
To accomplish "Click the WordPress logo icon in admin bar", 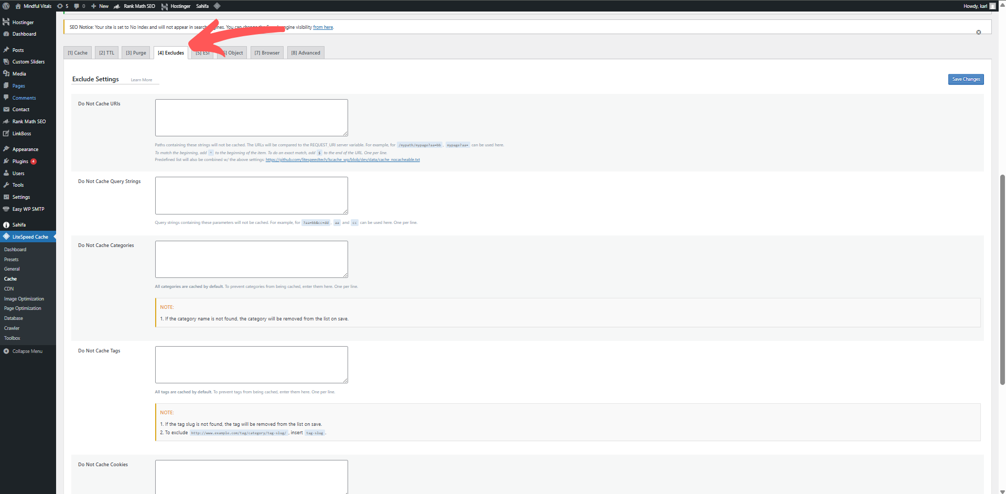I will tap(6, 6).
